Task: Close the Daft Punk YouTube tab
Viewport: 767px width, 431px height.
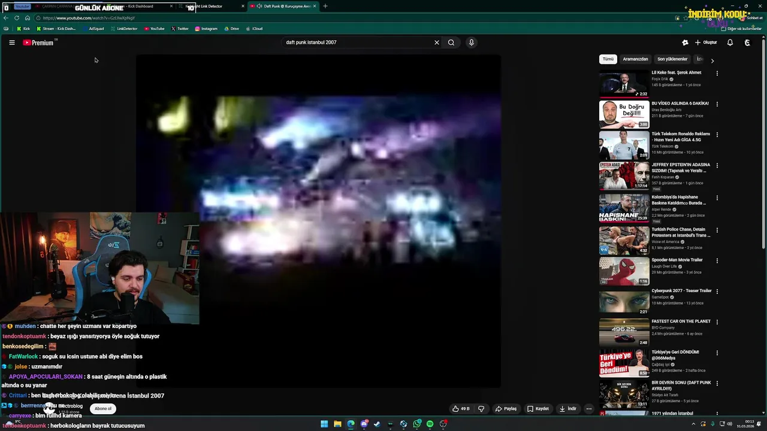Action: 315,6
